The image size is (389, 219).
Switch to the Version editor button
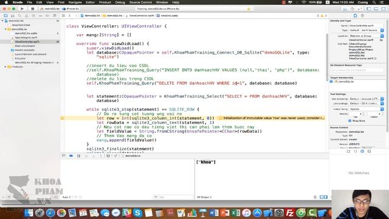point(359,9)
